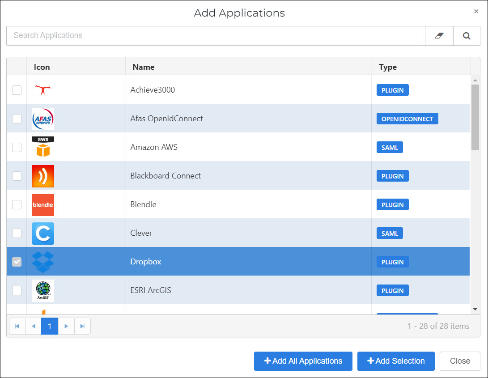Check the Clever application checkbox
This screenshot has height=378, width=488.
pos(17,233)
